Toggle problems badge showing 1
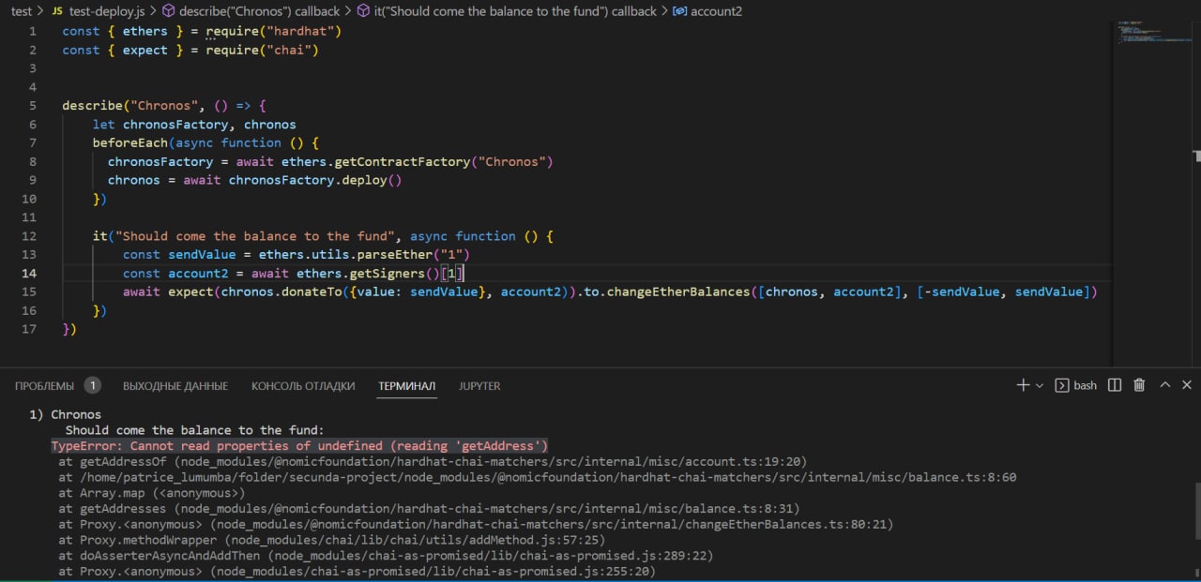 [x=92, y=384]
